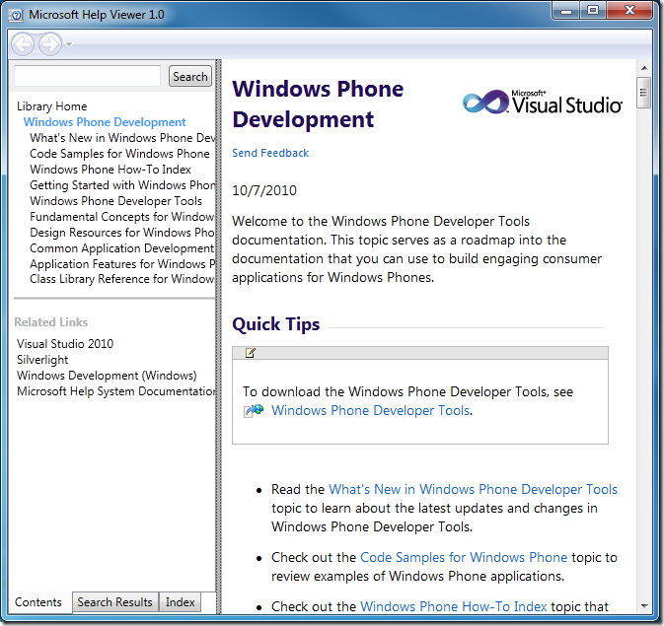Open Common Application Development topic
The width and height of the screenshot is (664, 626).
click(x=122, y=248)
